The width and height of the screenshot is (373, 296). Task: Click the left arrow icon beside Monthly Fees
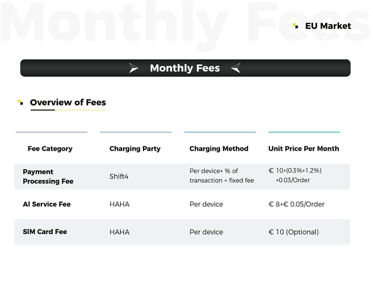click(134, 68)
